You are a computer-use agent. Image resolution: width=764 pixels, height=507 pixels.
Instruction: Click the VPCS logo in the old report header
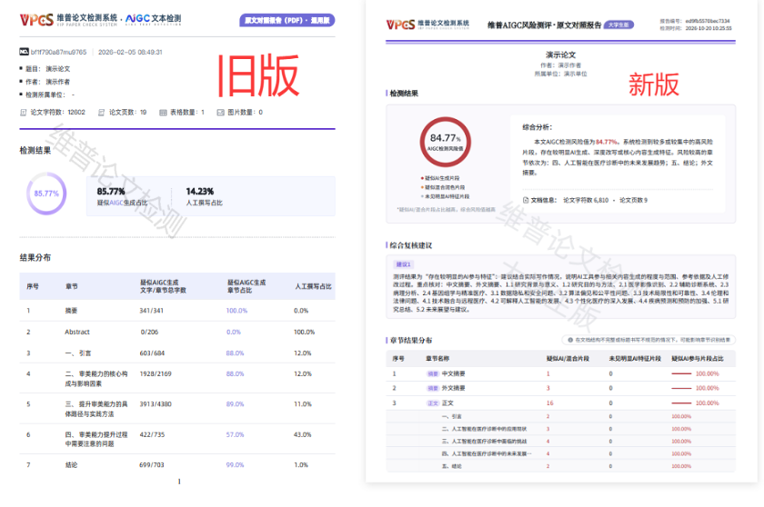[x=36, y=19]
